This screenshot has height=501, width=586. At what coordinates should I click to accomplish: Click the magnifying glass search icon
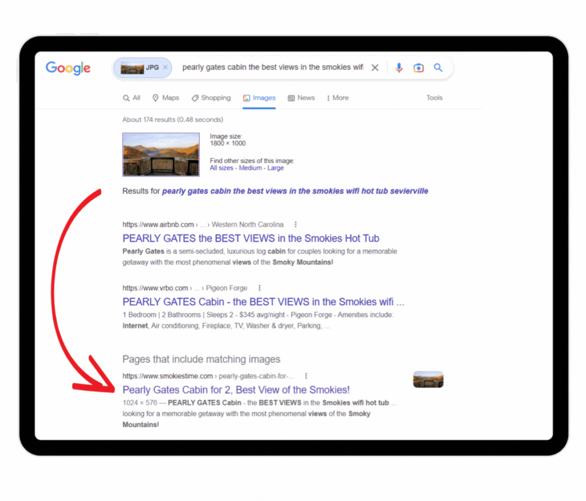click(438, 68)
